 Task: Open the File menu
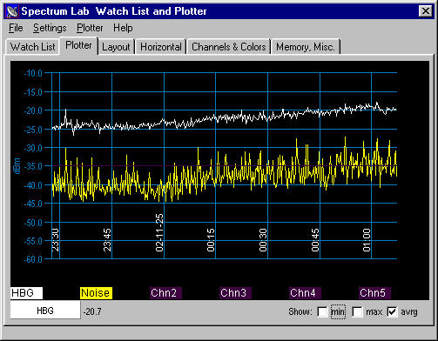click(16, 28)
